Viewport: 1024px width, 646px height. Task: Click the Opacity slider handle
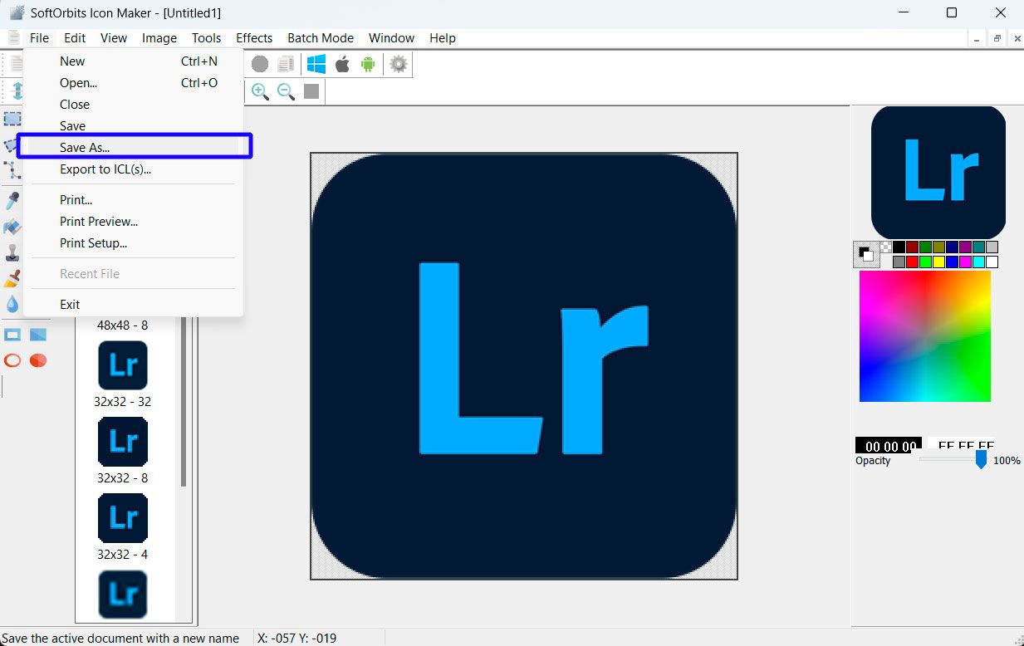[x=981, y=459]
